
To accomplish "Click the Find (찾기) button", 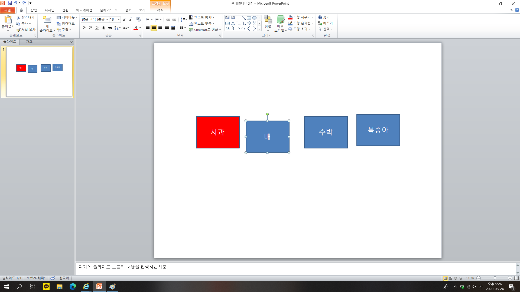I will pyautogui.click(x=324, y=17).
